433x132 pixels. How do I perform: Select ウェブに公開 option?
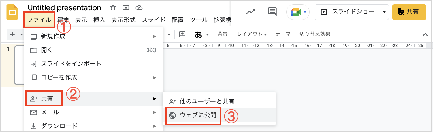(x=219, y=115)
